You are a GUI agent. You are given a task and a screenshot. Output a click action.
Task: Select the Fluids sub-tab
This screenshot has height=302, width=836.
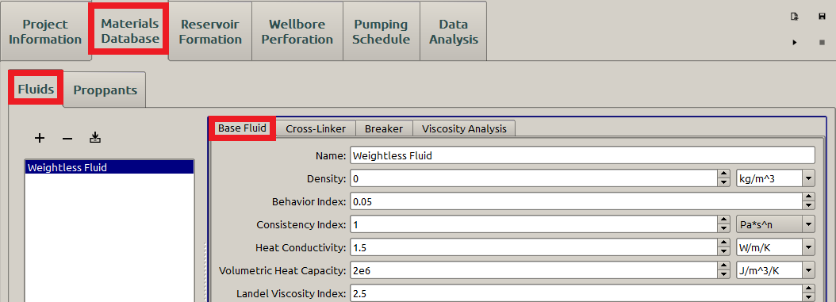[36, 89]
